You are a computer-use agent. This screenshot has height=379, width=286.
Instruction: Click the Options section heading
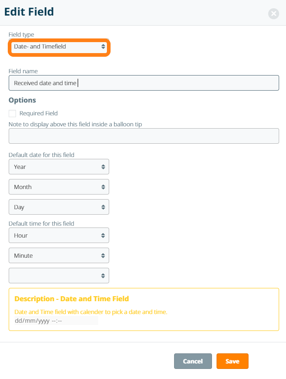[22, 100]
